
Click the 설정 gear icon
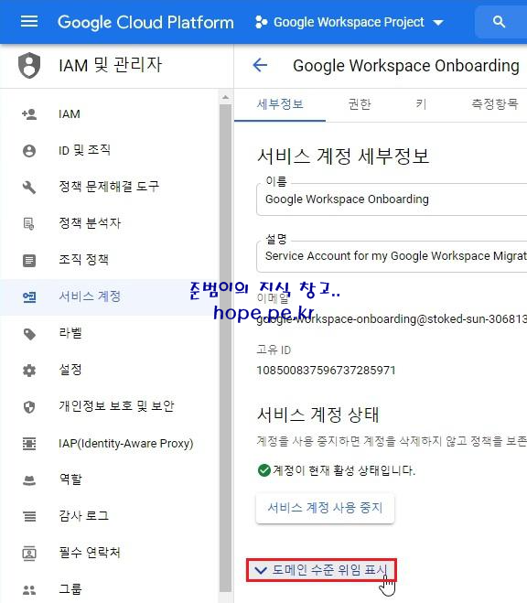coord(29,371)
